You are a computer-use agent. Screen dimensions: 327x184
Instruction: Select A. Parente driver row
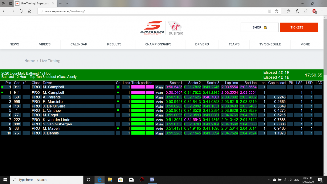(162, 97)
